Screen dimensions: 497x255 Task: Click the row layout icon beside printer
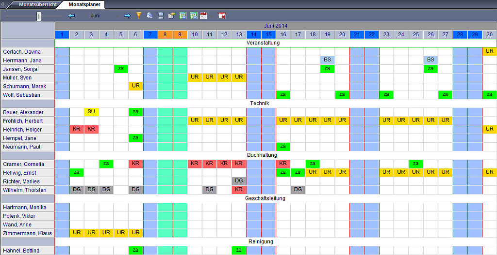click(x=161, y=16)
